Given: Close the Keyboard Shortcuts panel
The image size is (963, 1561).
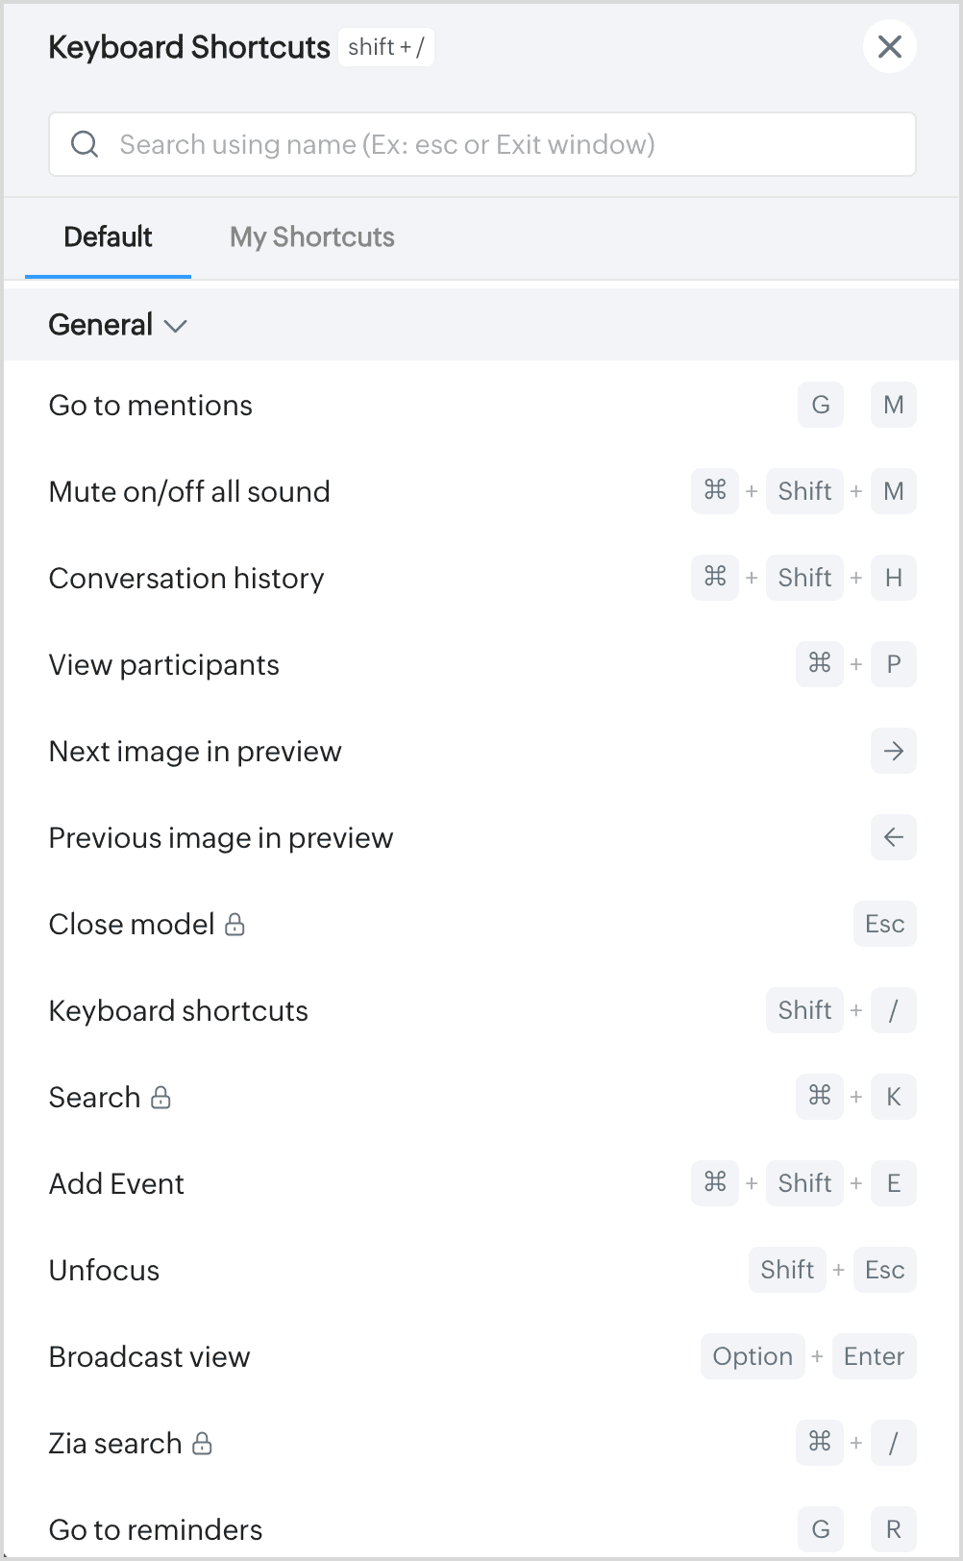Looking at the screenshot, I should [x=889, y=46].
